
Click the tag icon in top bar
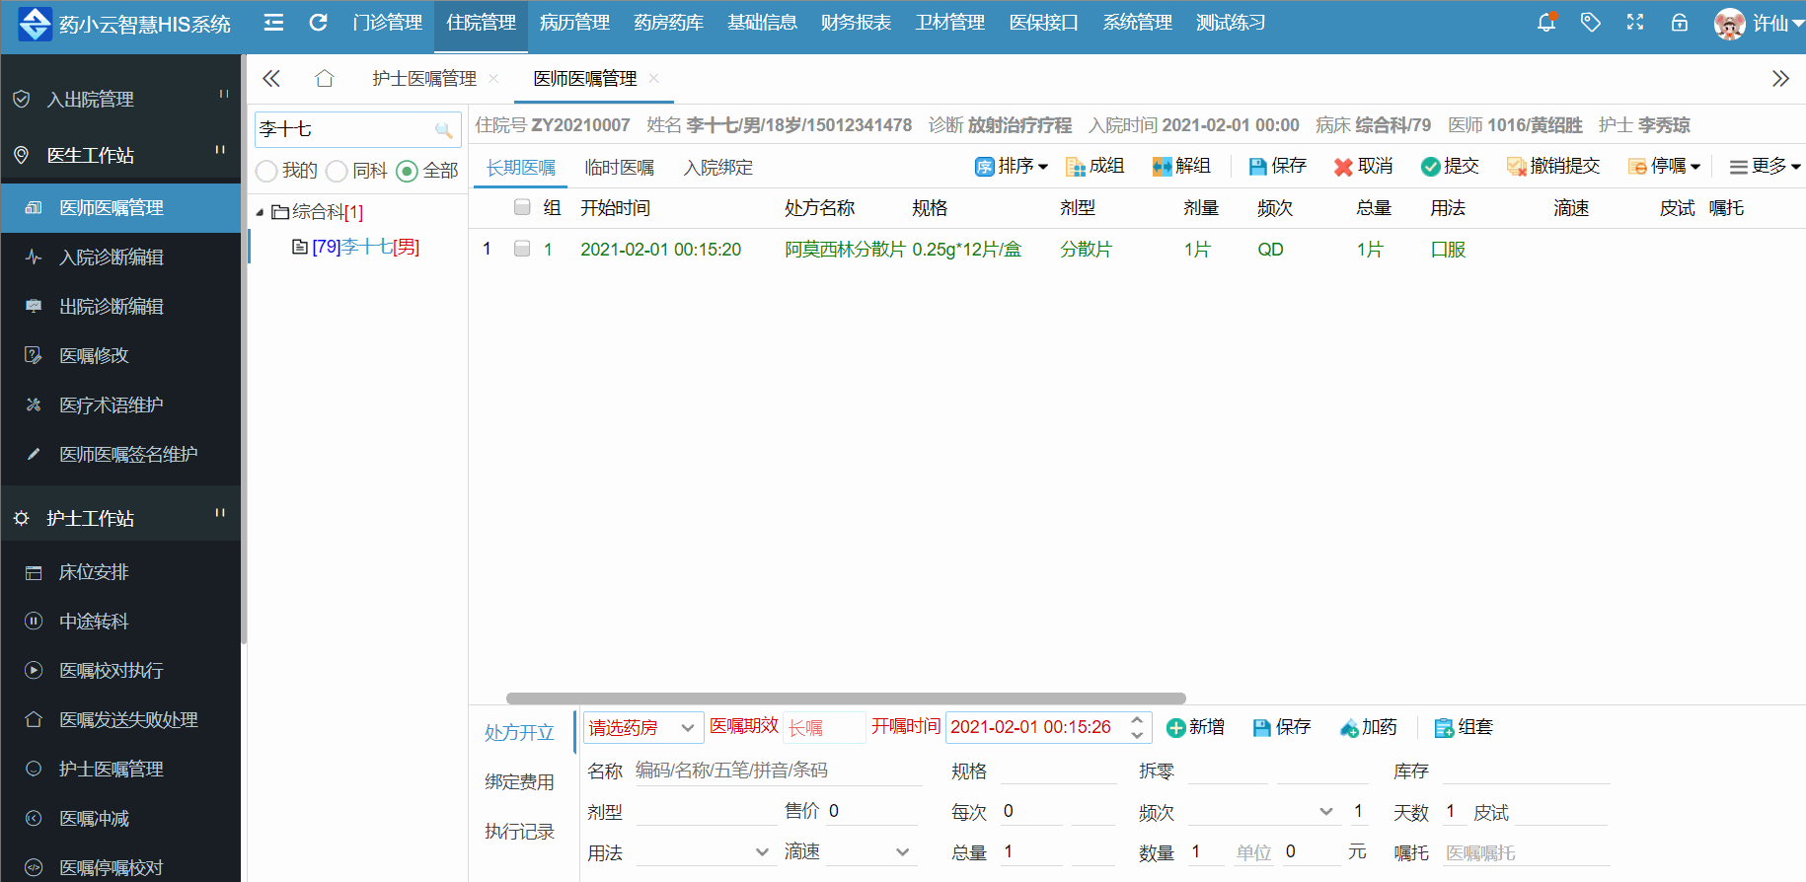pos(1591,22)
